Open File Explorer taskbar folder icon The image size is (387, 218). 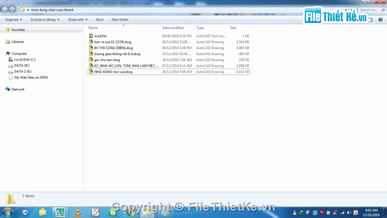click(148, 213)
